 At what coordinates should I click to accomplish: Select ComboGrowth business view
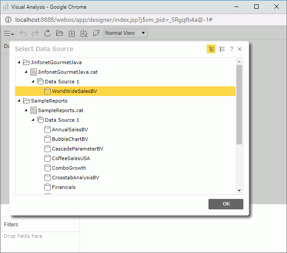click(x=69, y=168)
